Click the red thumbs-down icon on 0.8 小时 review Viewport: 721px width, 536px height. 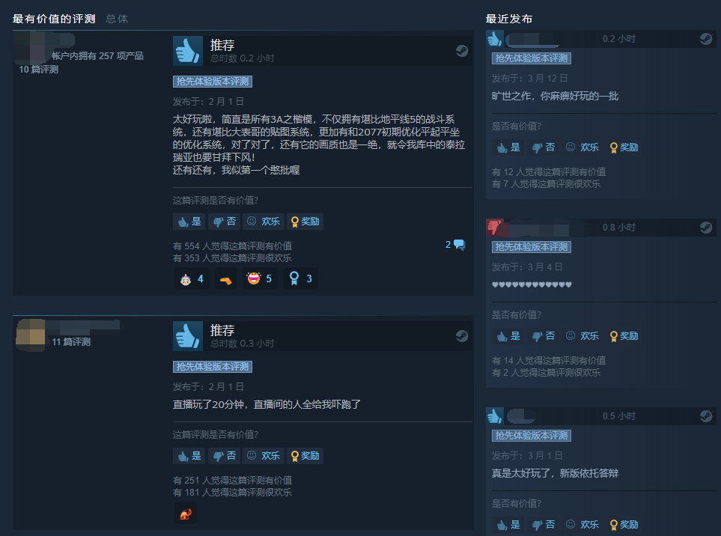click(495, 228)
